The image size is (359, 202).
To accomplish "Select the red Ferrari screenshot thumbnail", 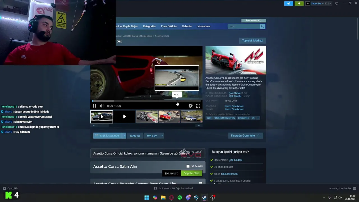I will click(x=169, y=117).
